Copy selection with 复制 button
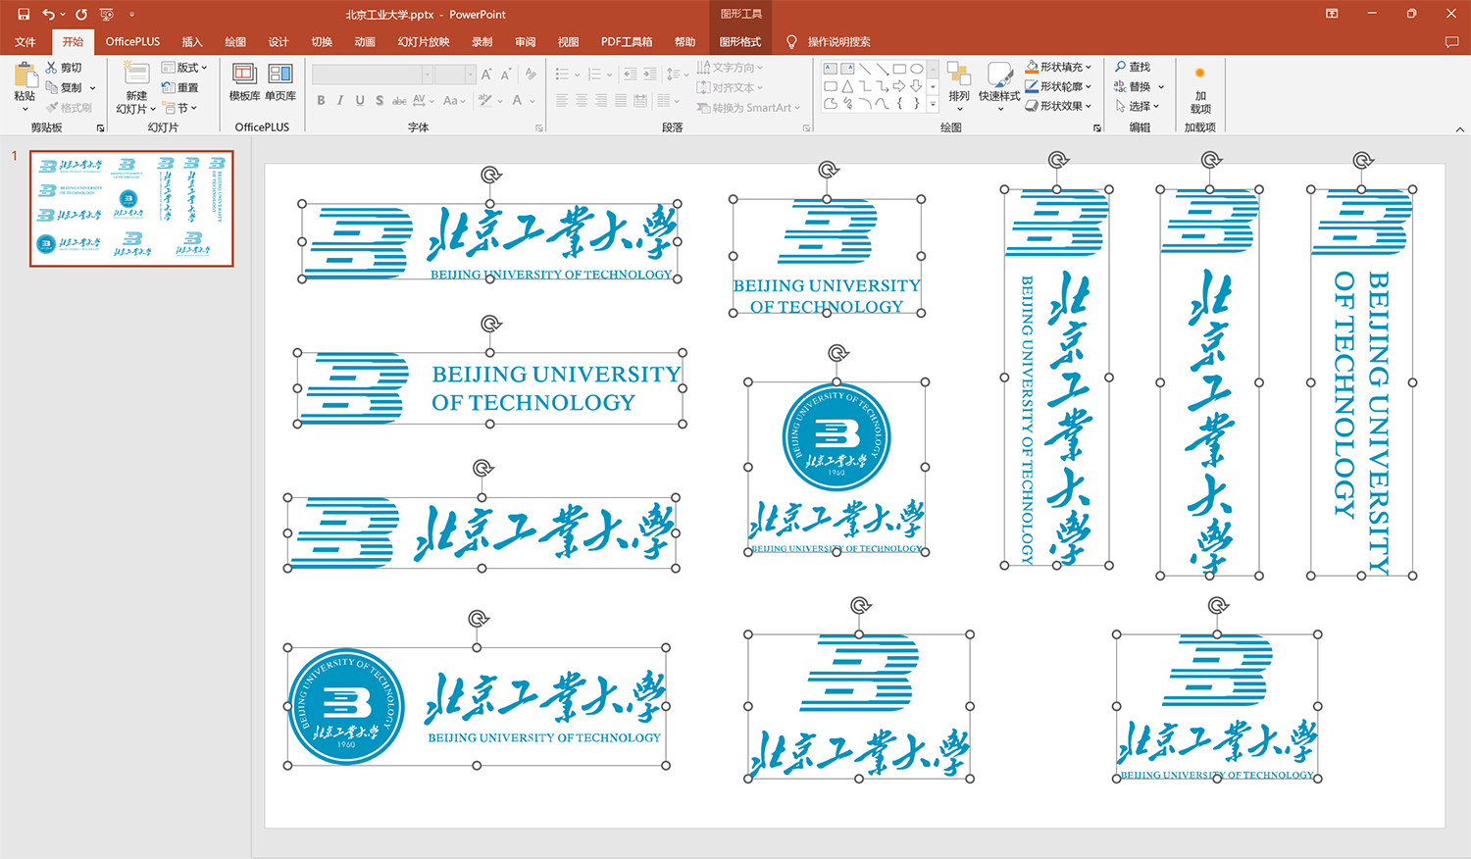The height and width of the screenshot is (859, 1471). click(65, 87)
